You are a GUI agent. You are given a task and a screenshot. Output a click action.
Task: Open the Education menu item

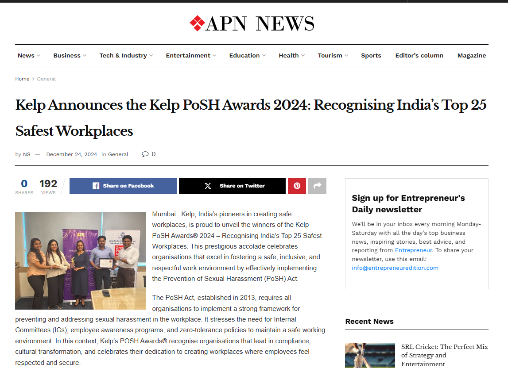click(244, 56)
